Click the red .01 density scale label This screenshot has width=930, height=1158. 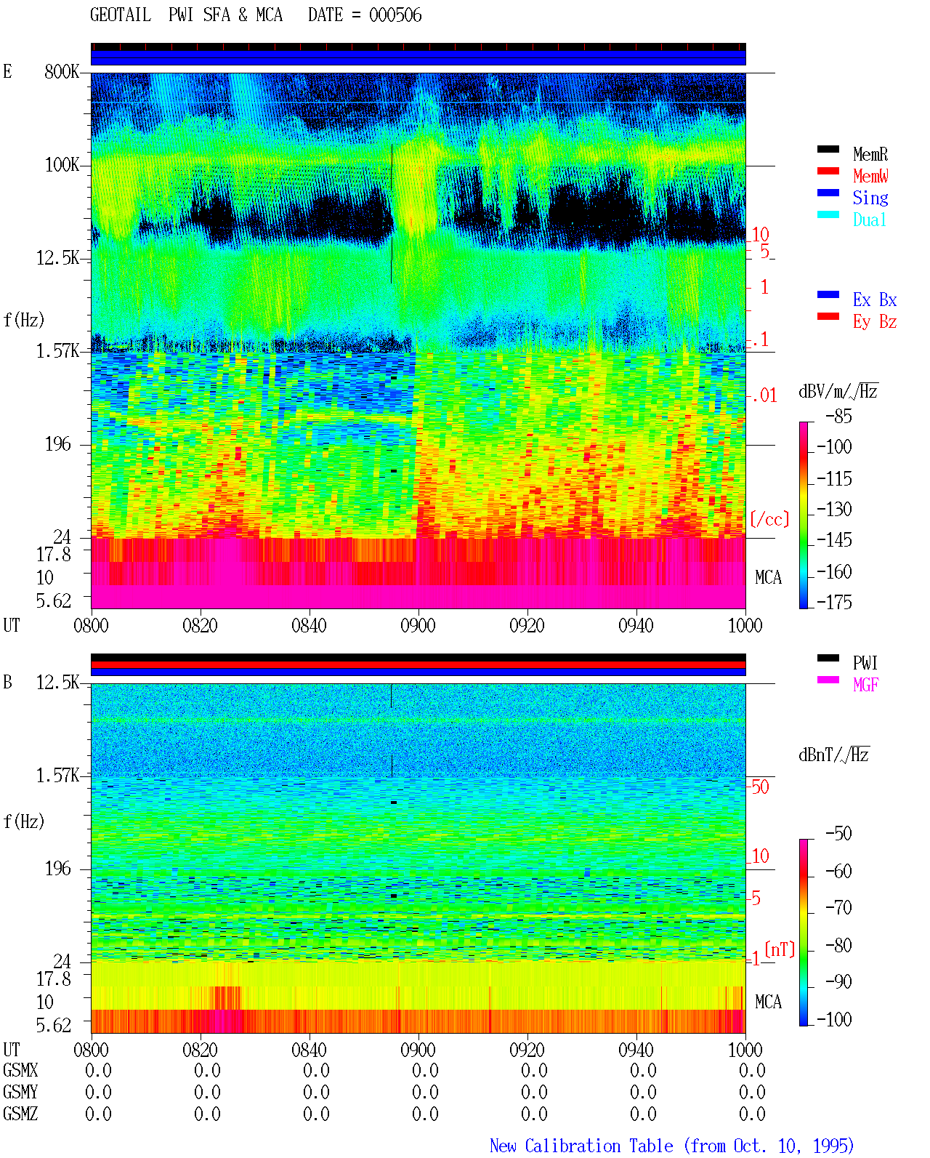click(764, 395)
